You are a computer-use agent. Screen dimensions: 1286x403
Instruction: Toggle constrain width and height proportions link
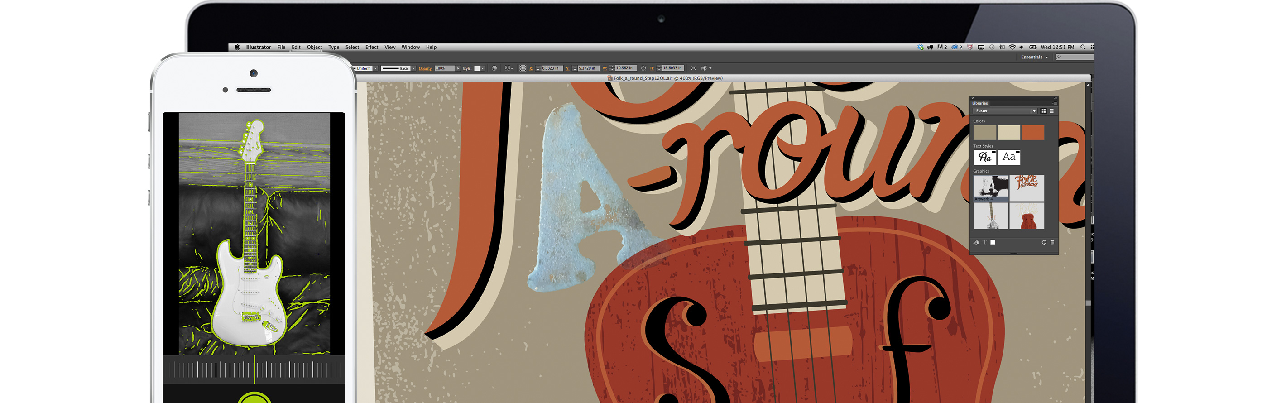pyautogui.click(x=643, y=68)
